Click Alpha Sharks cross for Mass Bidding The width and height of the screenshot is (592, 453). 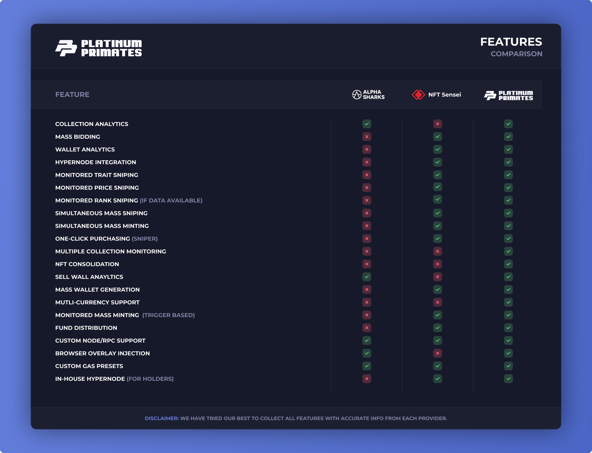click(x=367, y=137)
